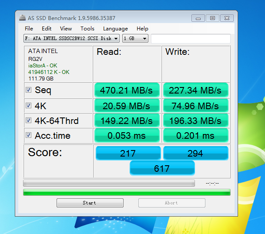The height and width of the screenshot is (234, 265).
Task: Open the 1 GB test size dropdown
Action: coord(135,38)
